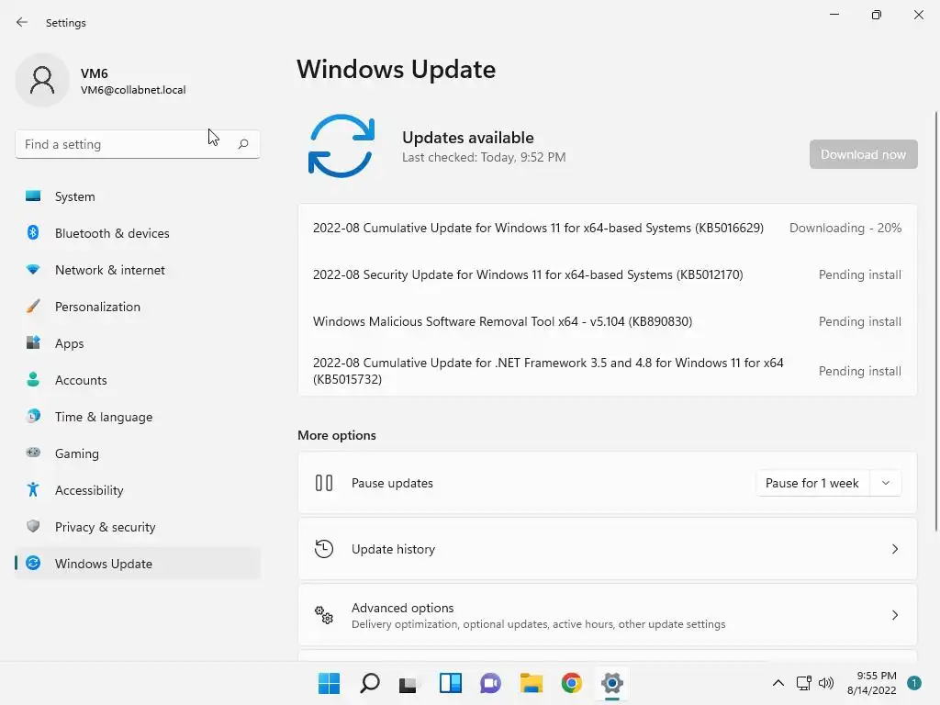Image resolution: width=940 pixels, height=705 pixels.
Task: Click the volume speaker tray icon
Action: point(826,683)
